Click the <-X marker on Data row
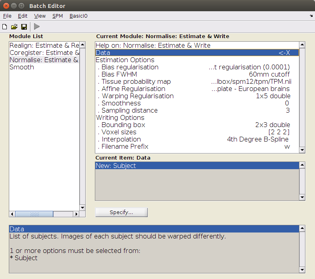This screenshot has height=279, width=315. 284,53
